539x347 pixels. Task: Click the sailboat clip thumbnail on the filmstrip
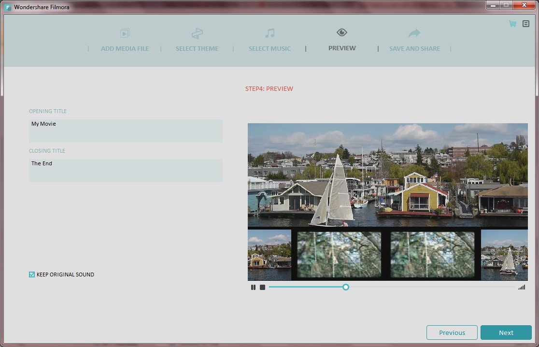(504, 255)
